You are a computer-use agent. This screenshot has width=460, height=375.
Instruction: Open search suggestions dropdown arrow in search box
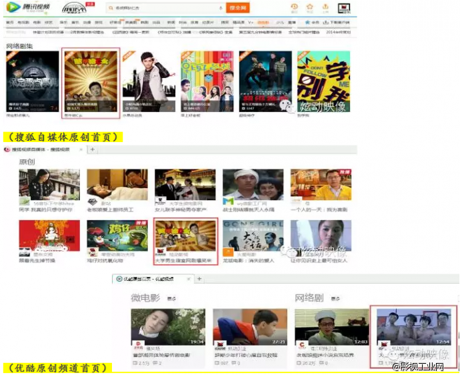[x=220, y=9]
